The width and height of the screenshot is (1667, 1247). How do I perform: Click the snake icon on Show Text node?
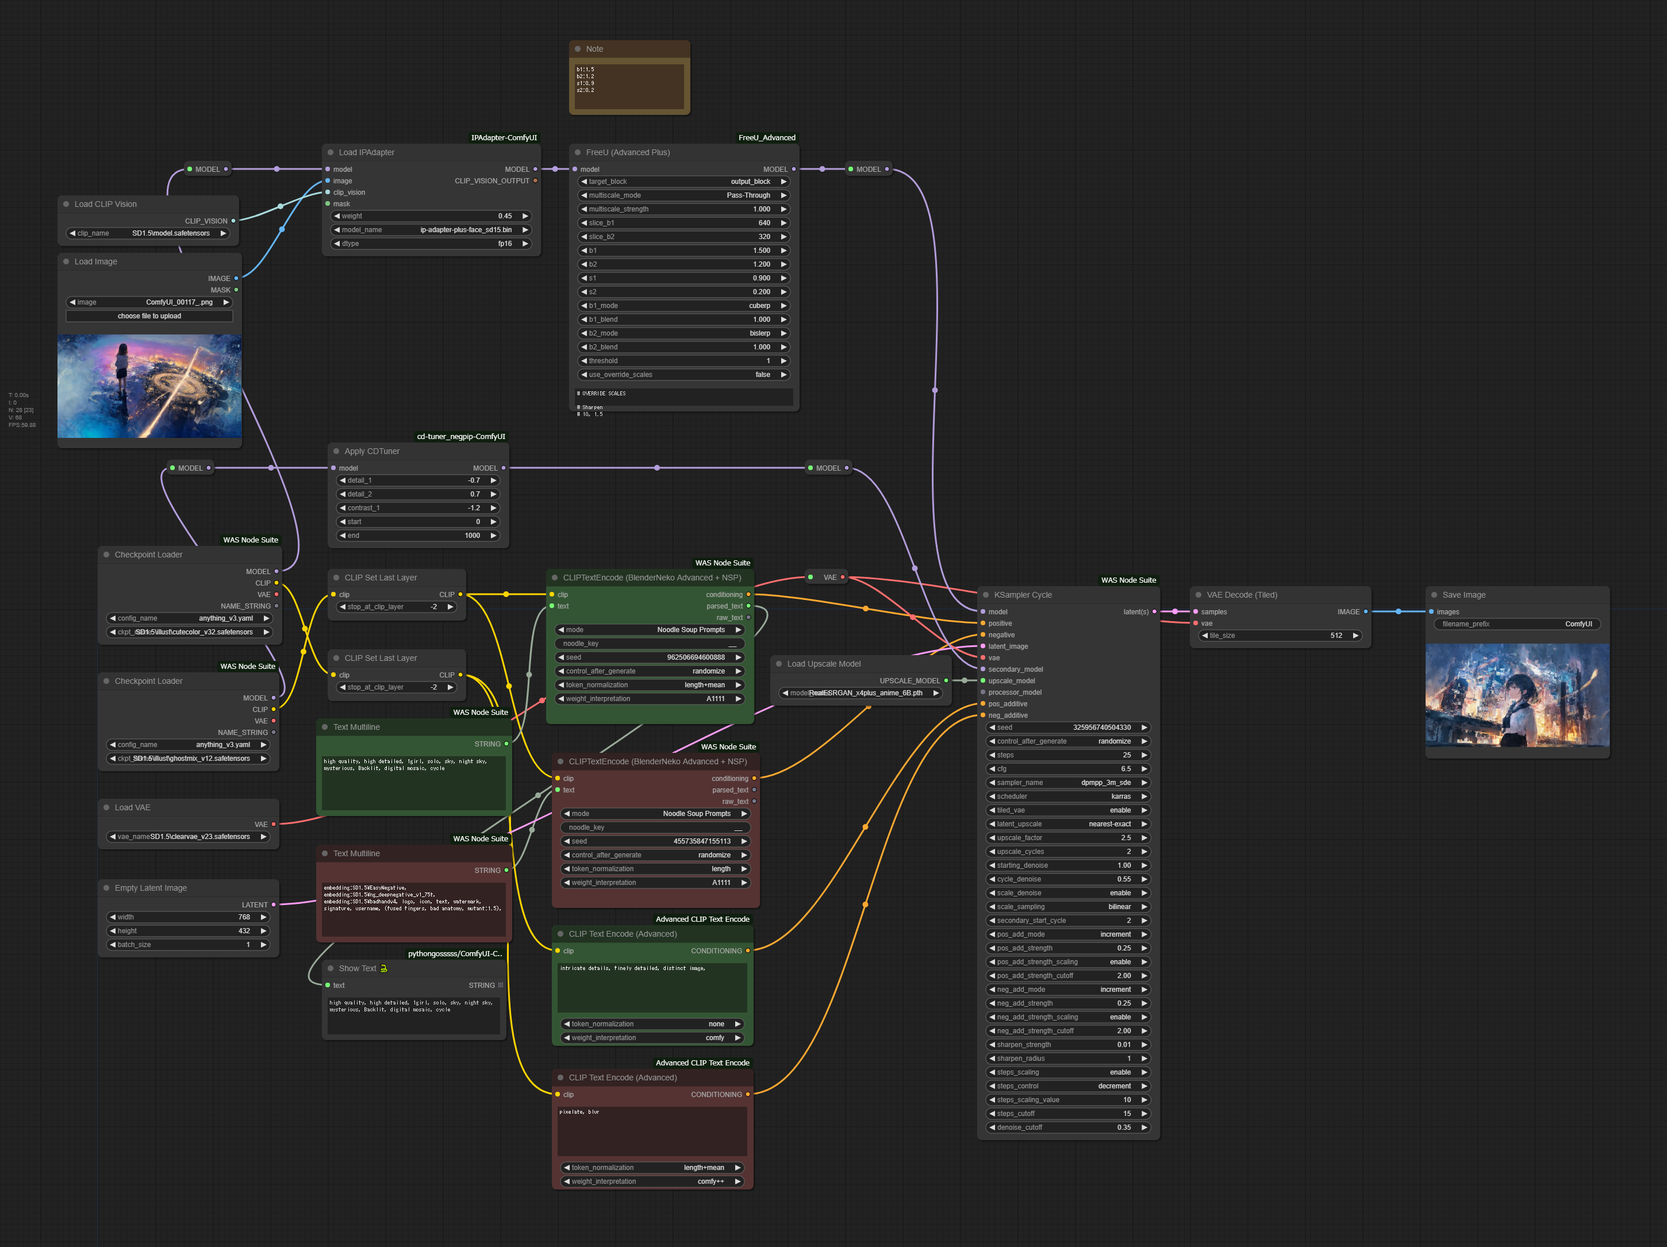(x=383, y=968)
